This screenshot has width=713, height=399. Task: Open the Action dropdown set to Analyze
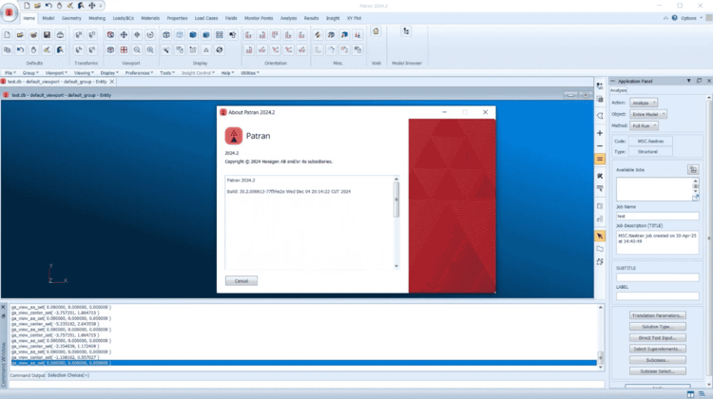643,103
